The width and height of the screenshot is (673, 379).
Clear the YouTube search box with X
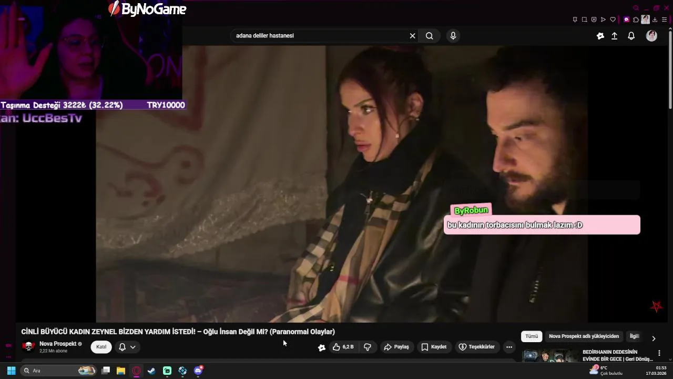(413, 36)
